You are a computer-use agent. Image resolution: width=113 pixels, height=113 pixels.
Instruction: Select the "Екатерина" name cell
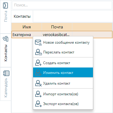(x=27, y=35)
